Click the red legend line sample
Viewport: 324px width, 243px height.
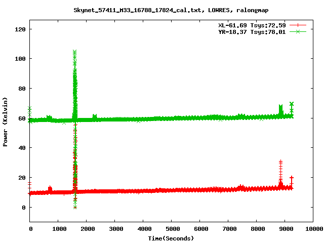point(298,25)
